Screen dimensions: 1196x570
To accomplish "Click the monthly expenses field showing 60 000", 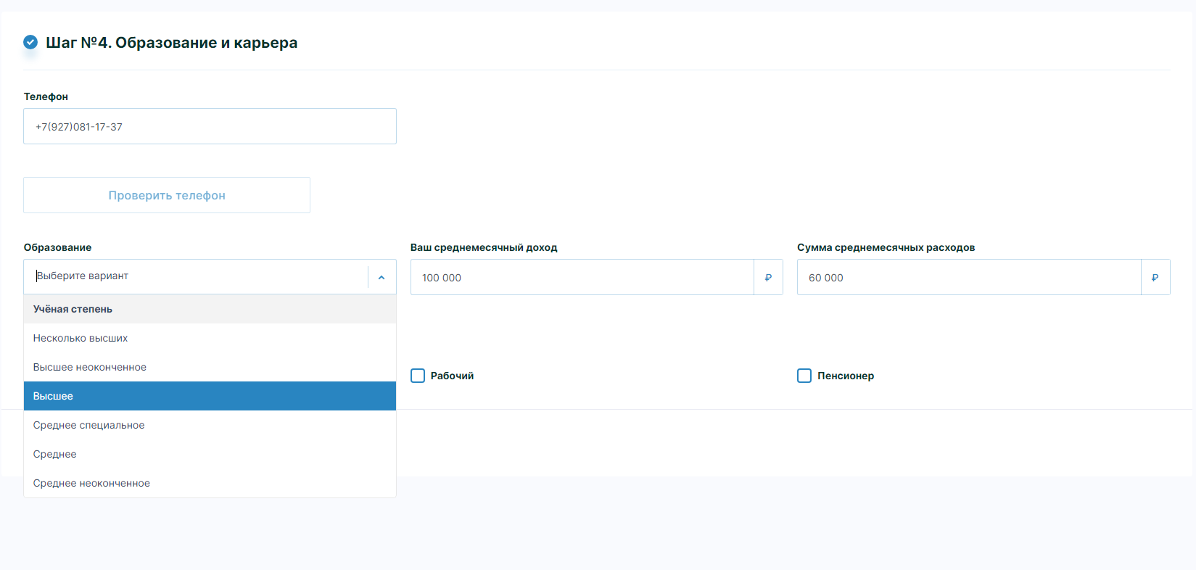I will coord(968,278).
